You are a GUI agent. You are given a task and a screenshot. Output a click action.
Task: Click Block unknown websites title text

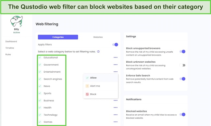(x=141, y=62)
